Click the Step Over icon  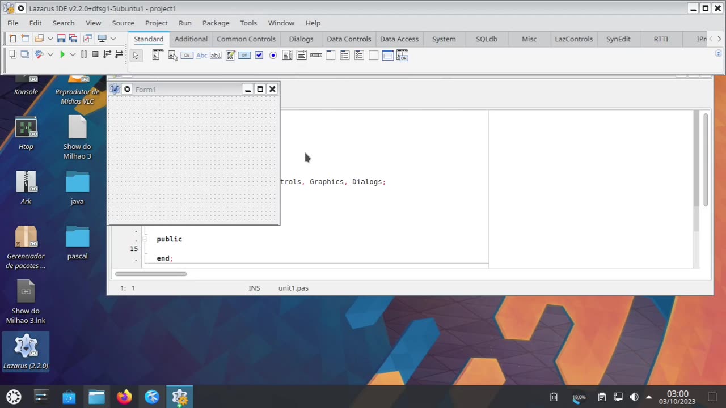pyautogui.click(x=119, y=54)
